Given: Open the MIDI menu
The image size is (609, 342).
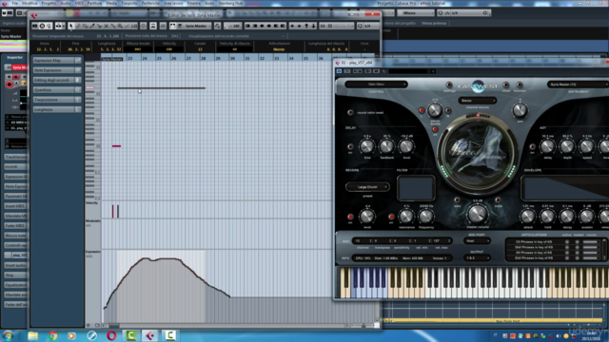Looking at the screenshot, I should pyautogui.click(x=79, y=3).
